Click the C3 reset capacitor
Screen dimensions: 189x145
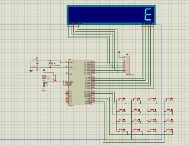[44, 77]
